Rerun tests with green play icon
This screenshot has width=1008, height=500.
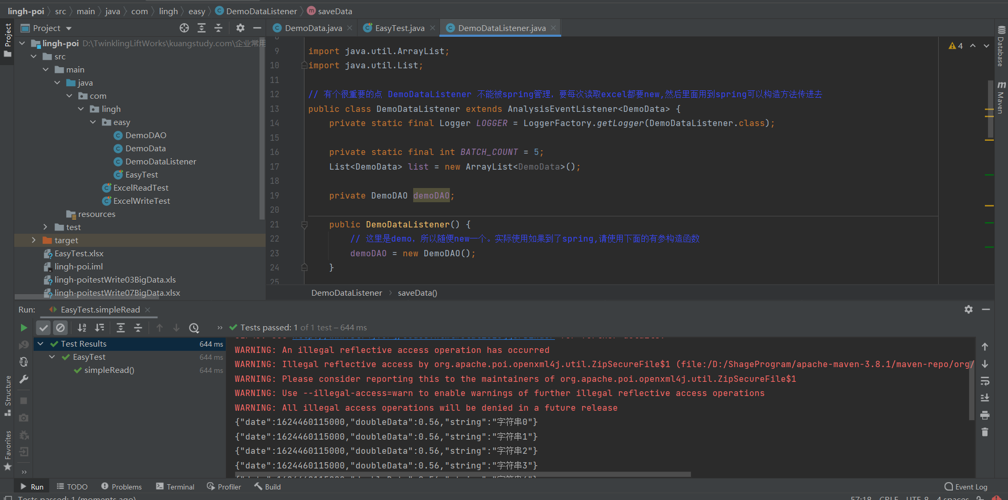[24, 328]
